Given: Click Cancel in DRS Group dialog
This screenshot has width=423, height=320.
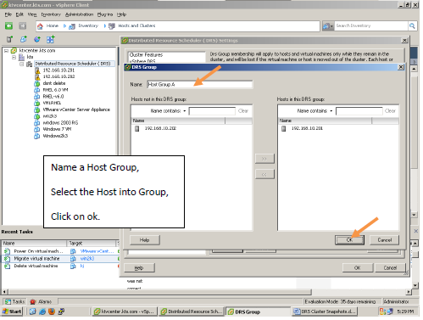Looking at the screenshot, I should tap(385, 240).
